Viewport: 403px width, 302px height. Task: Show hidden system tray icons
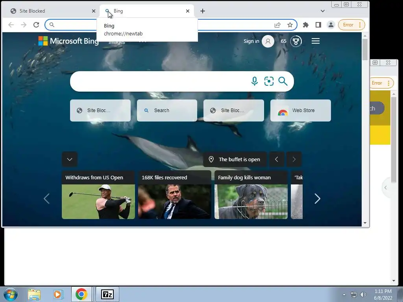pos(344,295)
